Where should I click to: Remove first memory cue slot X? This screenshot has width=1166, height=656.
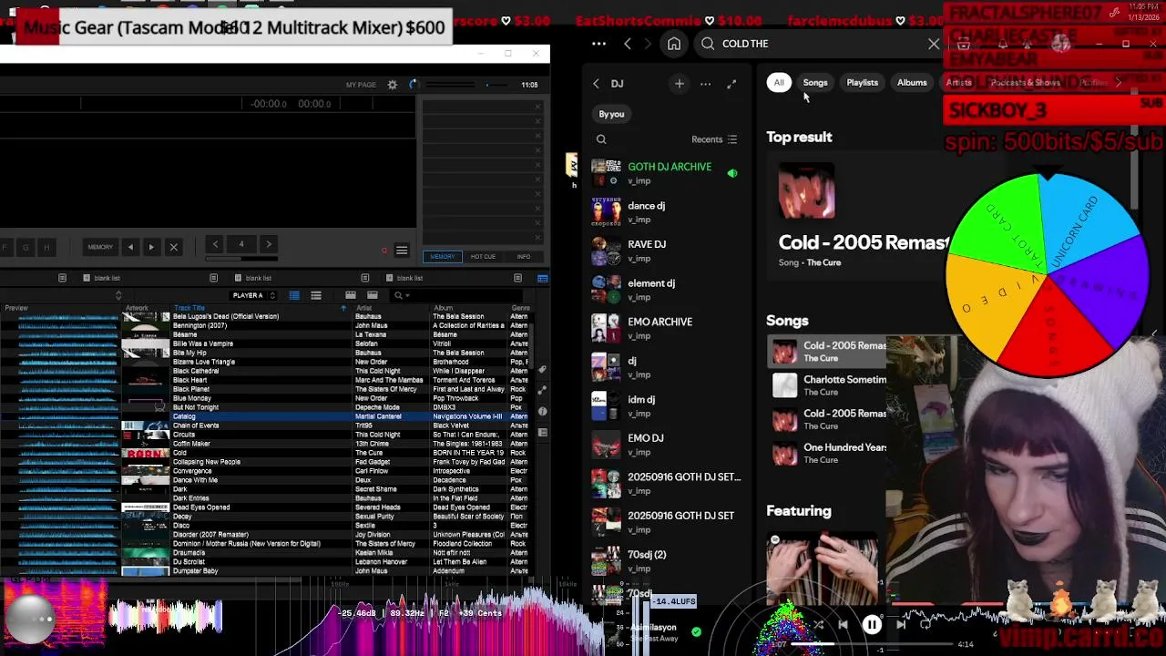click(537, 108)
